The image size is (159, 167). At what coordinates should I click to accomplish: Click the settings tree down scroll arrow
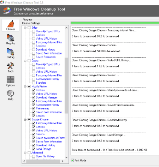point(66,157)
